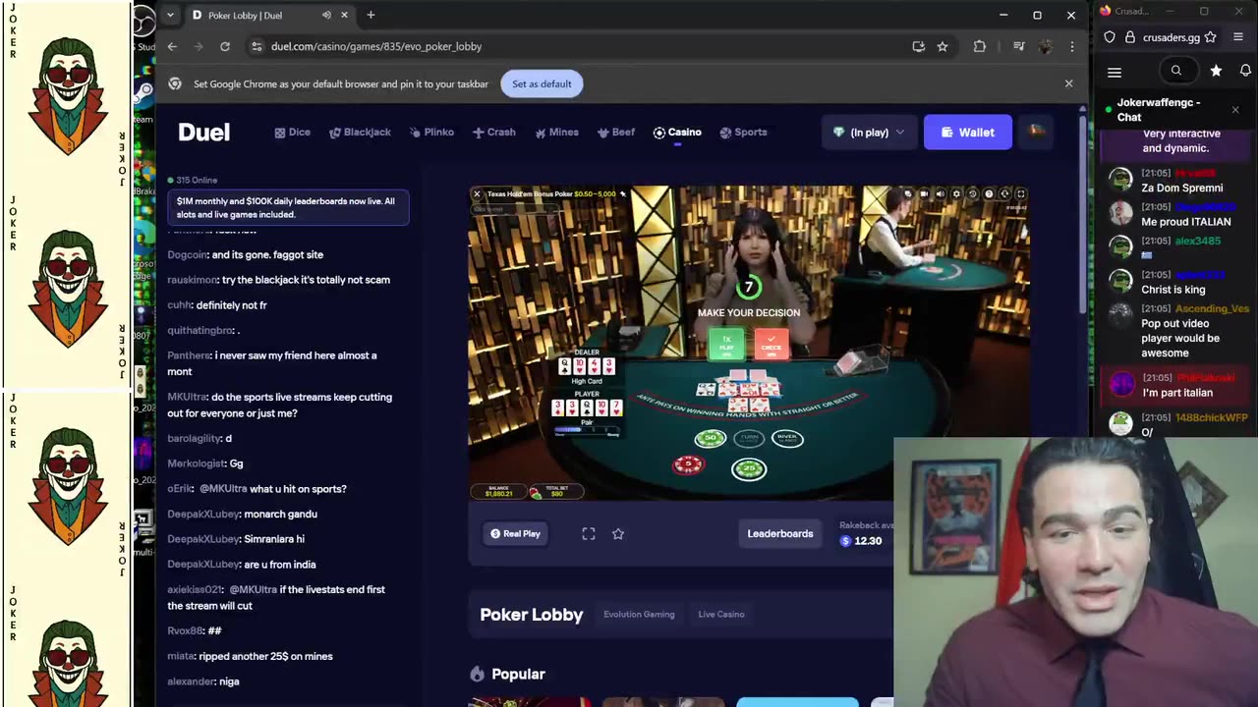Open poker game settings gear icon
The image size is (1258, 707).
pyautogui.click(x=956, y=193)
